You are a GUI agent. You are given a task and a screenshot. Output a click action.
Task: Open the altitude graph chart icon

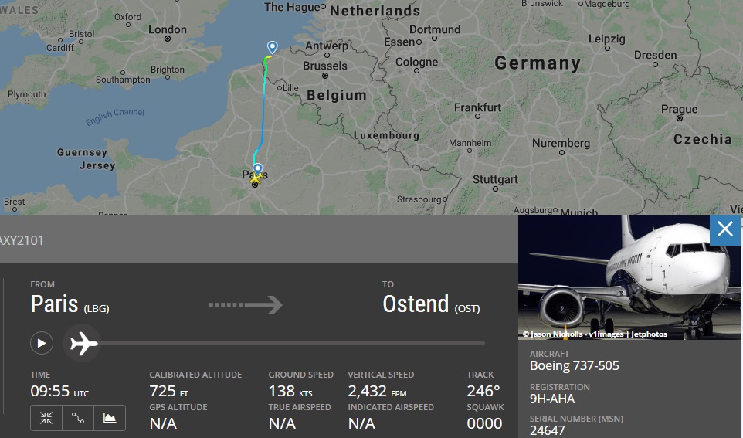[x=110, y=418]
